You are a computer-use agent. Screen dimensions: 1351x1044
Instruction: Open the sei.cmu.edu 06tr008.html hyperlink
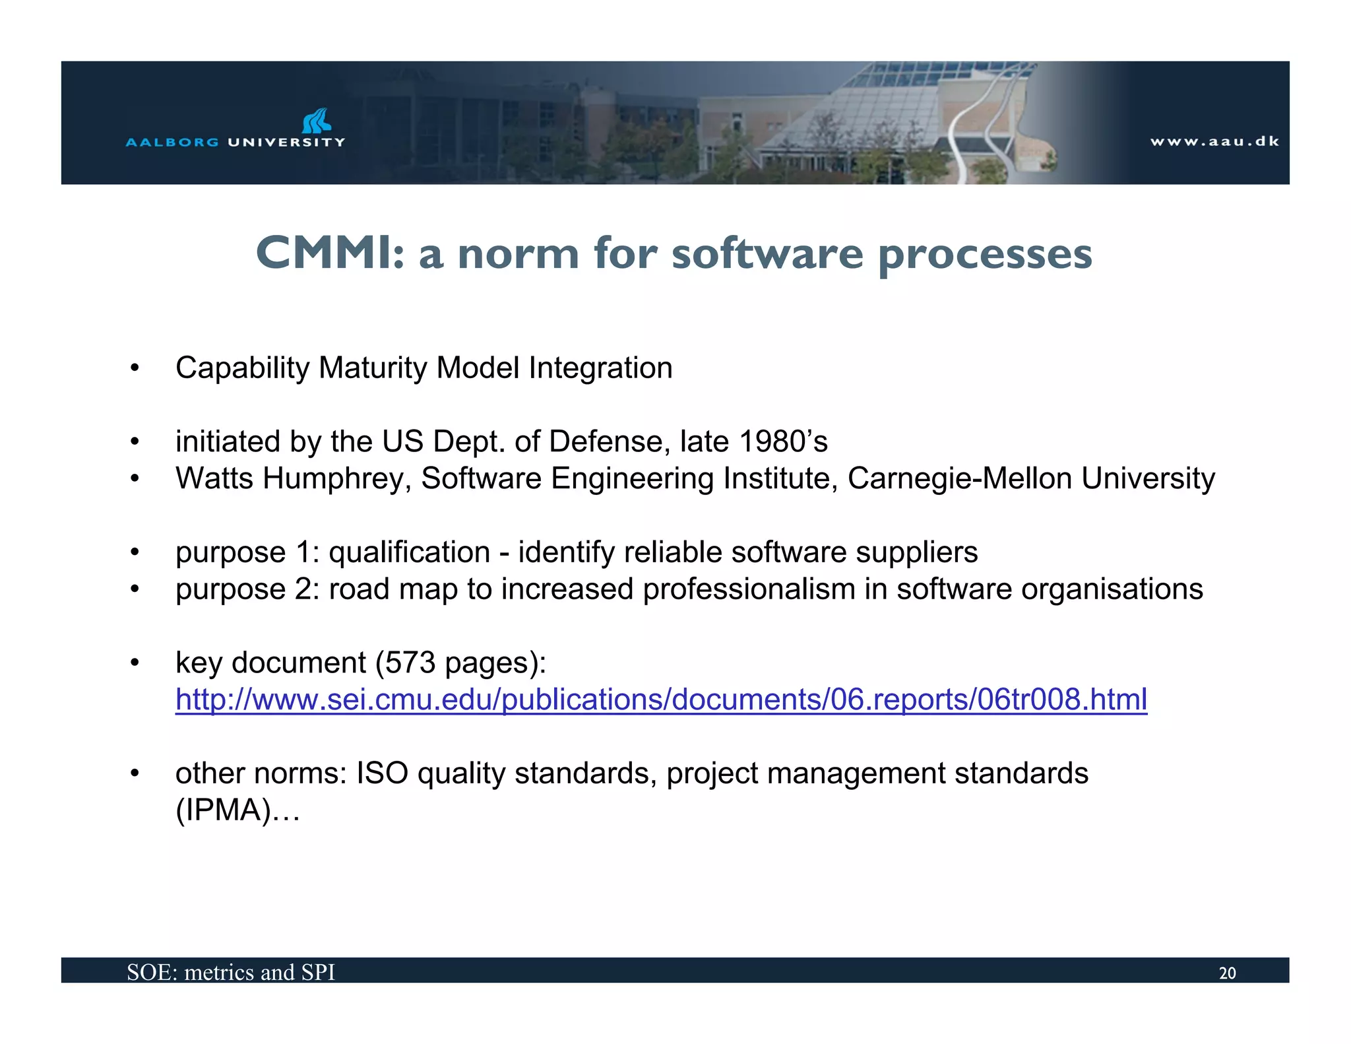661,699
